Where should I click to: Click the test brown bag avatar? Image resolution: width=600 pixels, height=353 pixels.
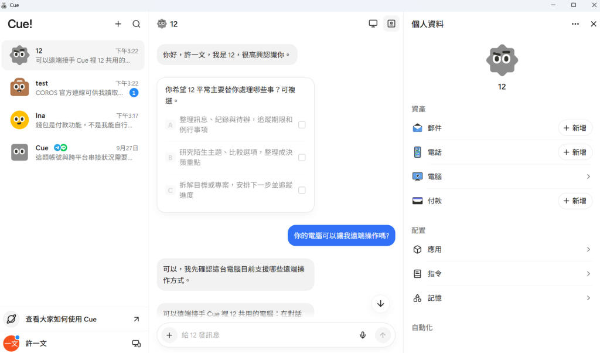[x=19, y=87]
